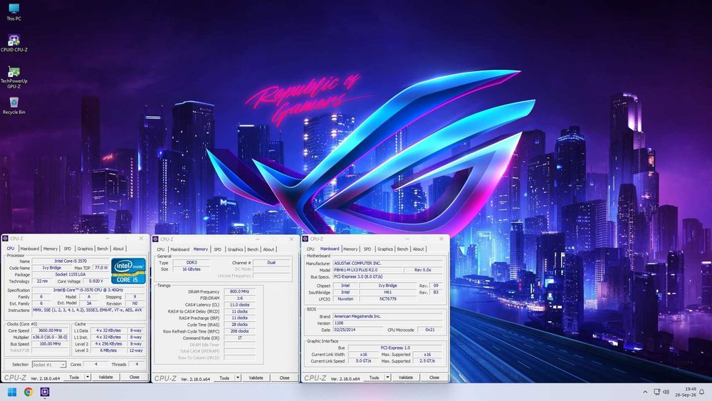Click the "Socket 1155 LGA" package value

(x=70, y=274)
